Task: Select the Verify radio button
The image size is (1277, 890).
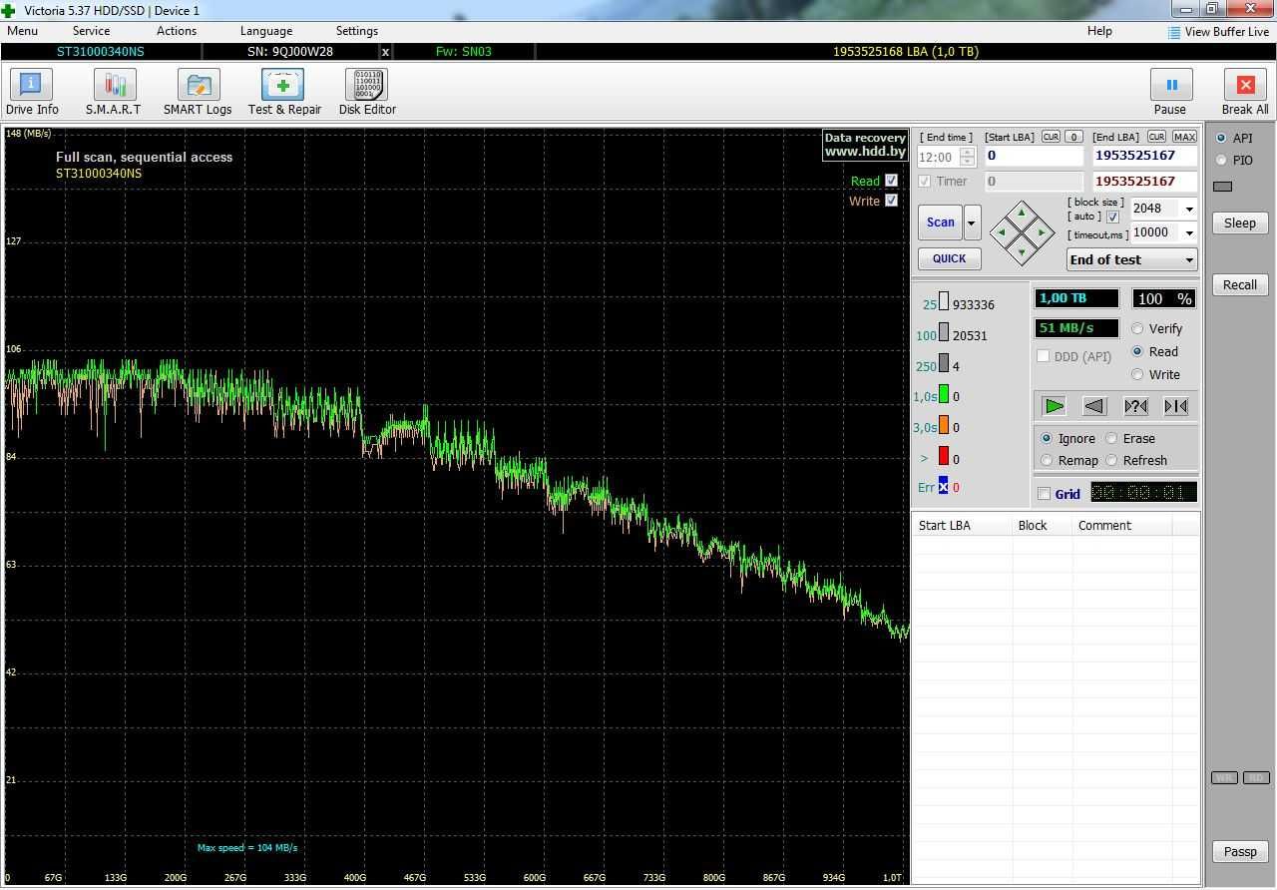Action: pyautogui.click(x=1137, y=328)
